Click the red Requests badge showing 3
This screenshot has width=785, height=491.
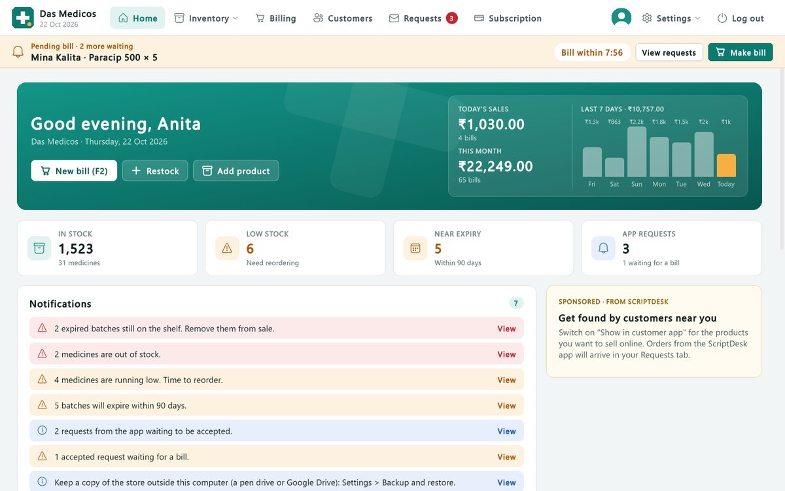pos(452,18)
